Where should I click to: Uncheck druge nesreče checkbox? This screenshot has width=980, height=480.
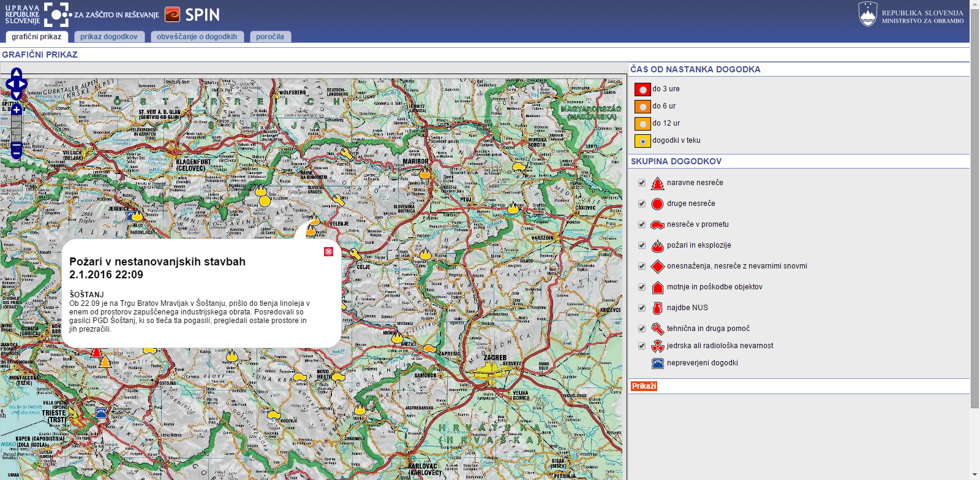pos(642,204)
